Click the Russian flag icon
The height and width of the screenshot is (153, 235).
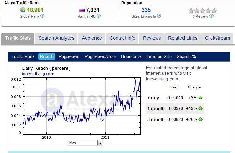click(82, 10)
